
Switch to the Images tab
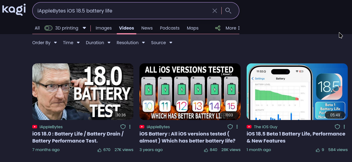[104, 28]
